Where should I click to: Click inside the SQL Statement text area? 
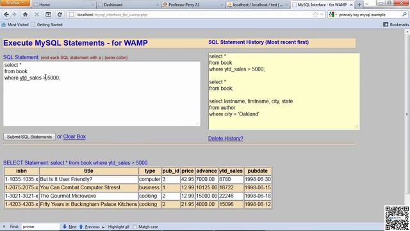tap(102, 94)
